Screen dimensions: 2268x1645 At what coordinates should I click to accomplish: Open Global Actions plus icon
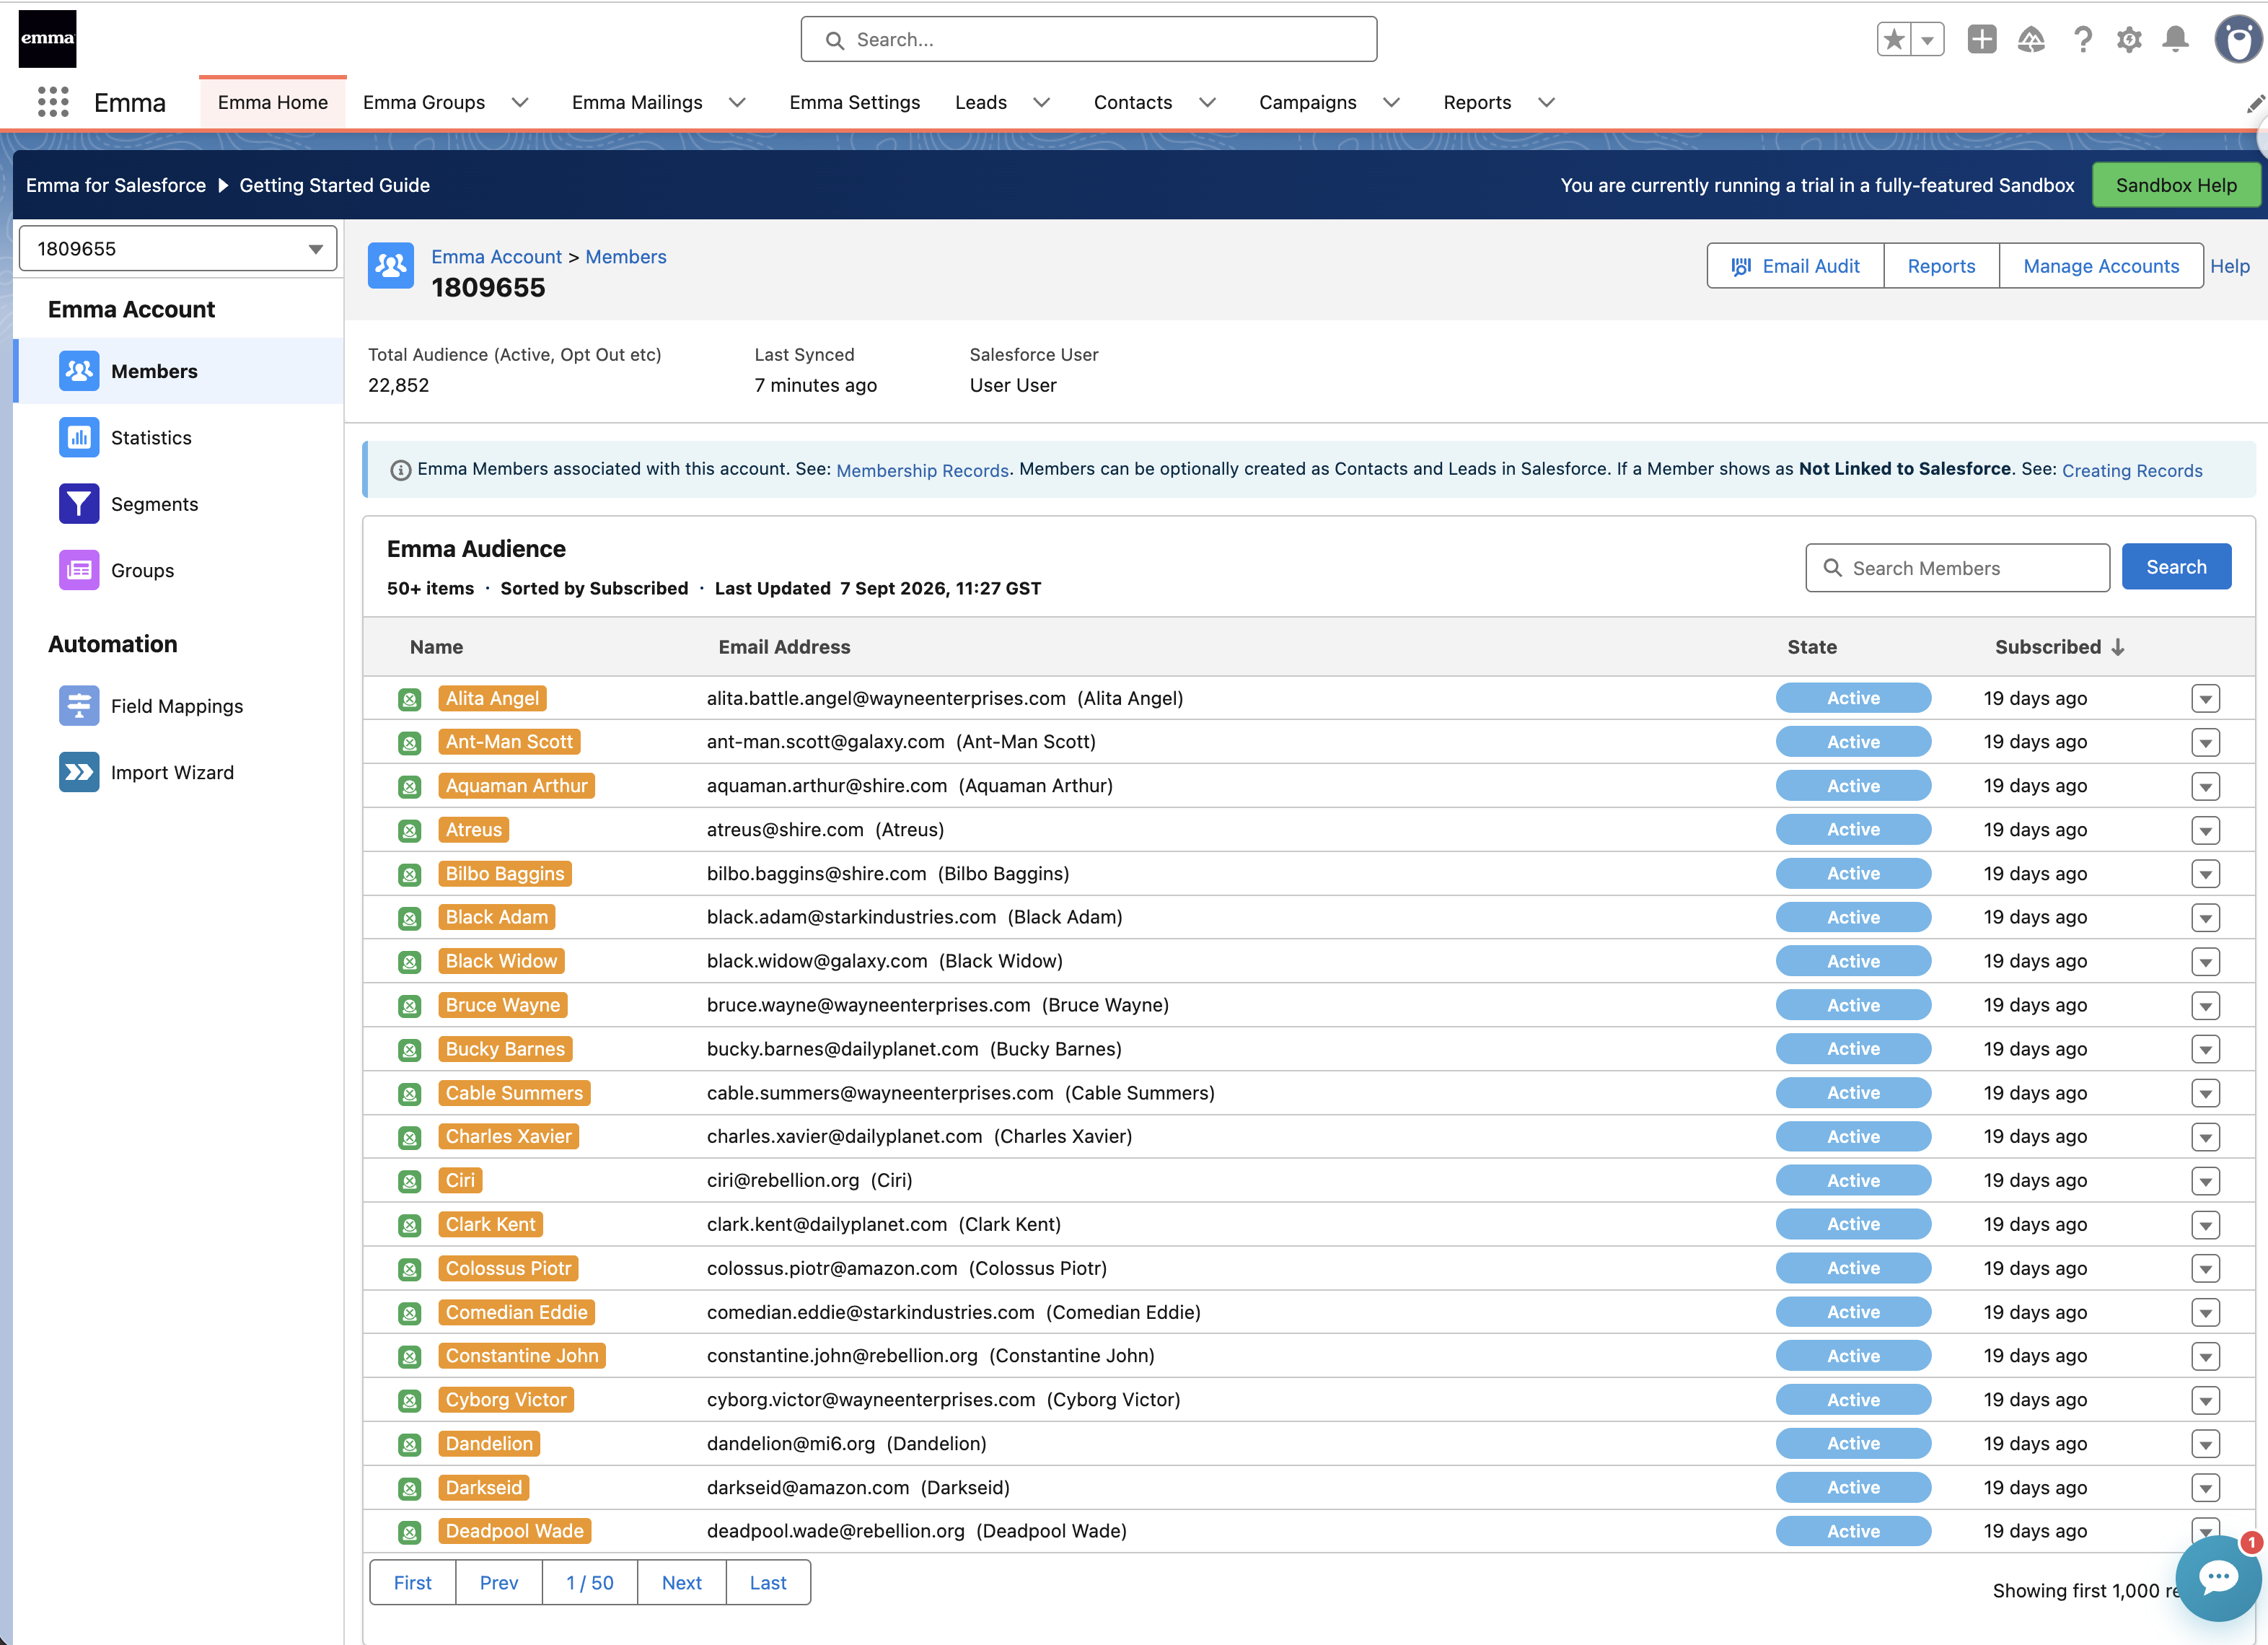pyautogui.click(x=1981, y=40)
